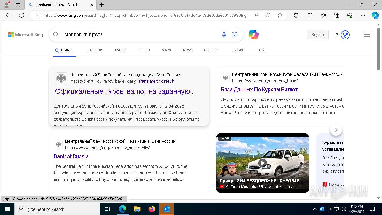Switch to the IMAGES tab
382x215 pixels.
120,50
